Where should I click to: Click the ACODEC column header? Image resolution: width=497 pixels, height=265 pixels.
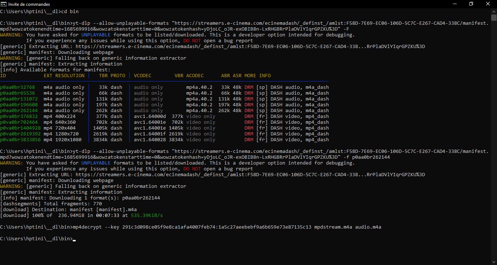coord(195,76)
